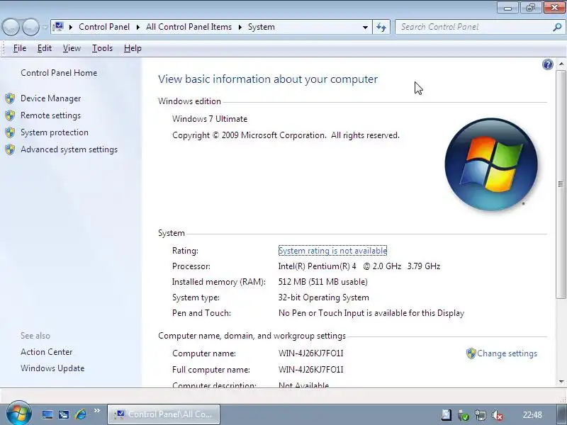
Task: Click the search magnifier icon
Action: [558, 27]
